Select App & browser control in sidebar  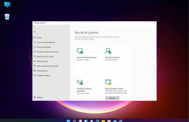click(51, 56)
